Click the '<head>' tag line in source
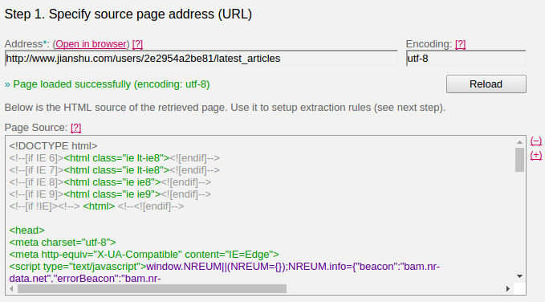Viewport: 545px width, 302px height. click(x=26, y=231)
